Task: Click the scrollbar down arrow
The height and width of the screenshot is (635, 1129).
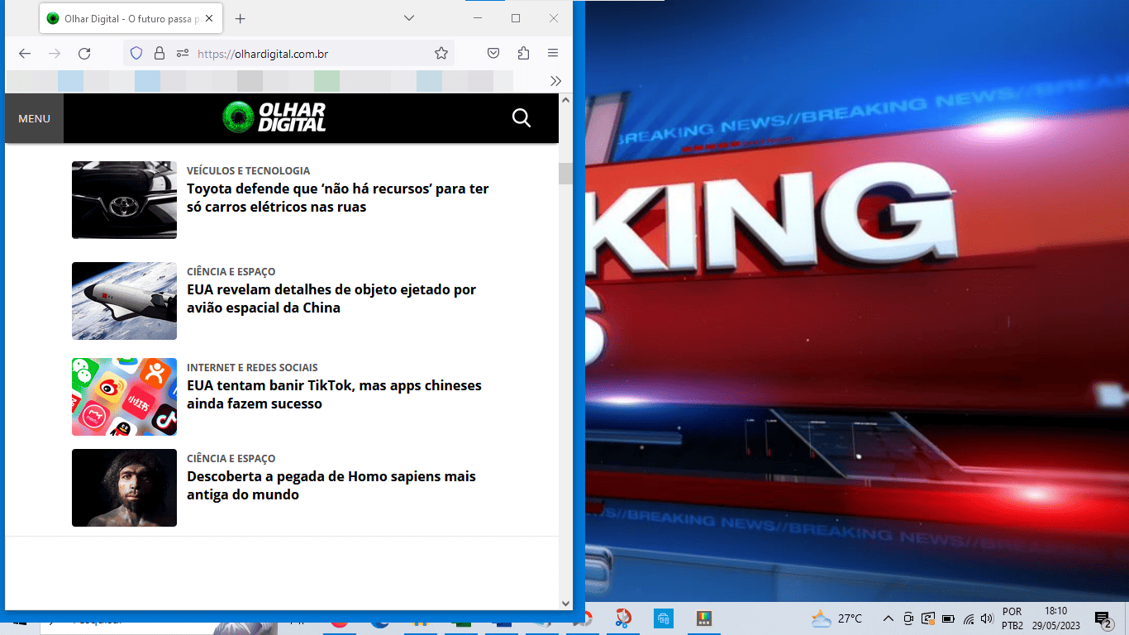Action: (x=565, y=604)
